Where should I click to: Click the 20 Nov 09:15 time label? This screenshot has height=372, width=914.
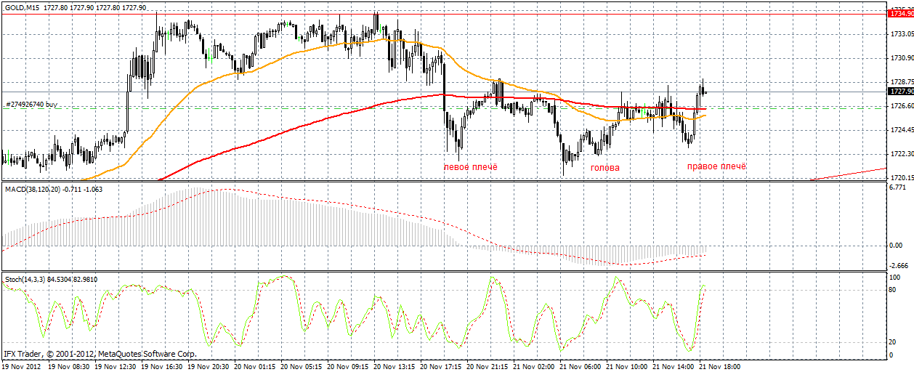pos(347,367)
